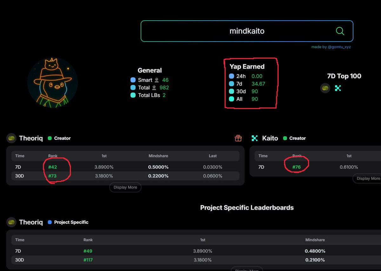Viewport: 381px width, 271px height.
Task: Click Theoriq logo under 7D Top 100
Action: tap(325, 88)
